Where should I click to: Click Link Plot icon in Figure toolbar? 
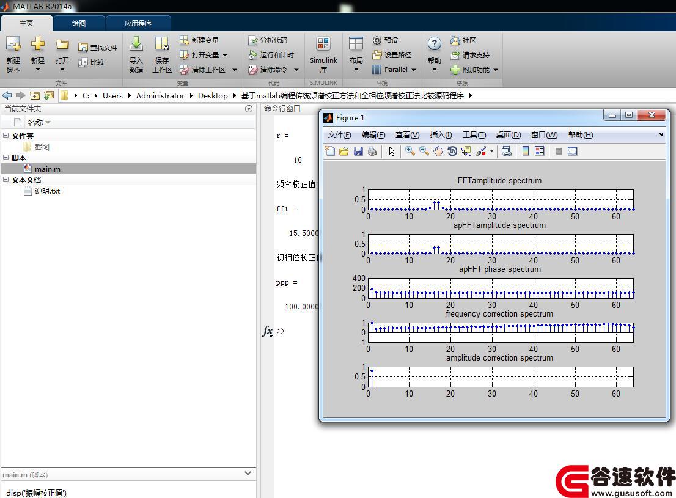(507, 152)
